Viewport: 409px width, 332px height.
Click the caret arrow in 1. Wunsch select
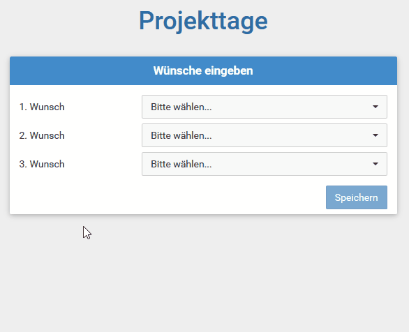[x=375, y=107]
